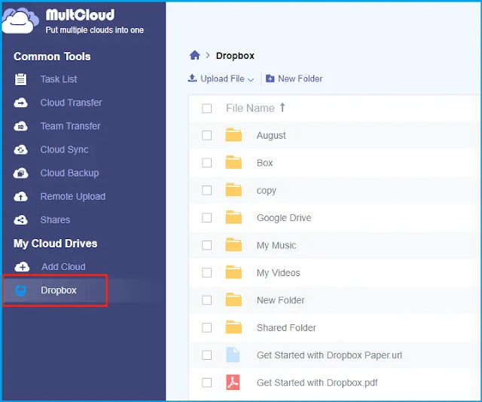Click the Cloud Transfer cloud icon
Image resolution: width=482 pixels, height=402 pixels.
coord(20,103)
